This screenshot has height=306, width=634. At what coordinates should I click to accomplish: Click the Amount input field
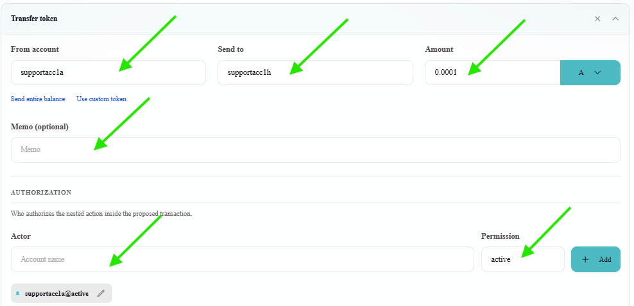492,72
